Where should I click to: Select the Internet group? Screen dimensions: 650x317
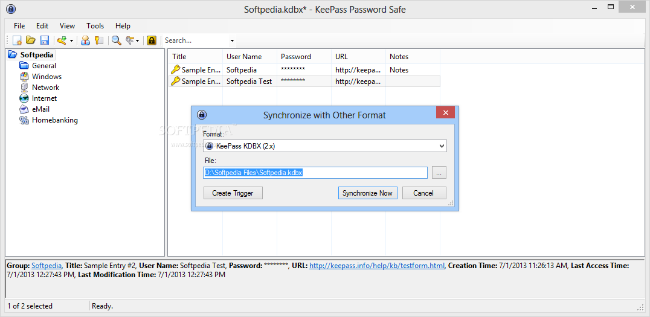[44, 98]
